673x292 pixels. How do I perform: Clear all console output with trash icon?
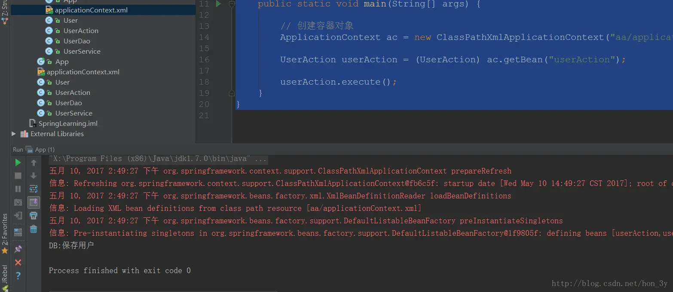pos(34,229)
